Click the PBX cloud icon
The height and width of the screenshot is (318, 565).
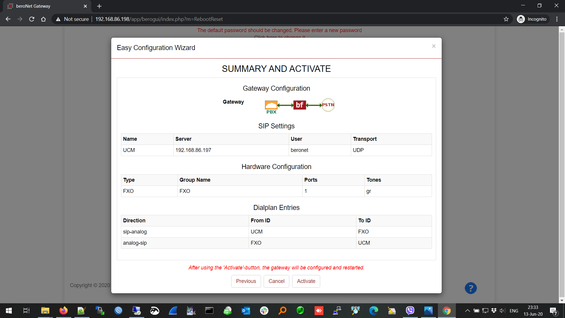271,105
